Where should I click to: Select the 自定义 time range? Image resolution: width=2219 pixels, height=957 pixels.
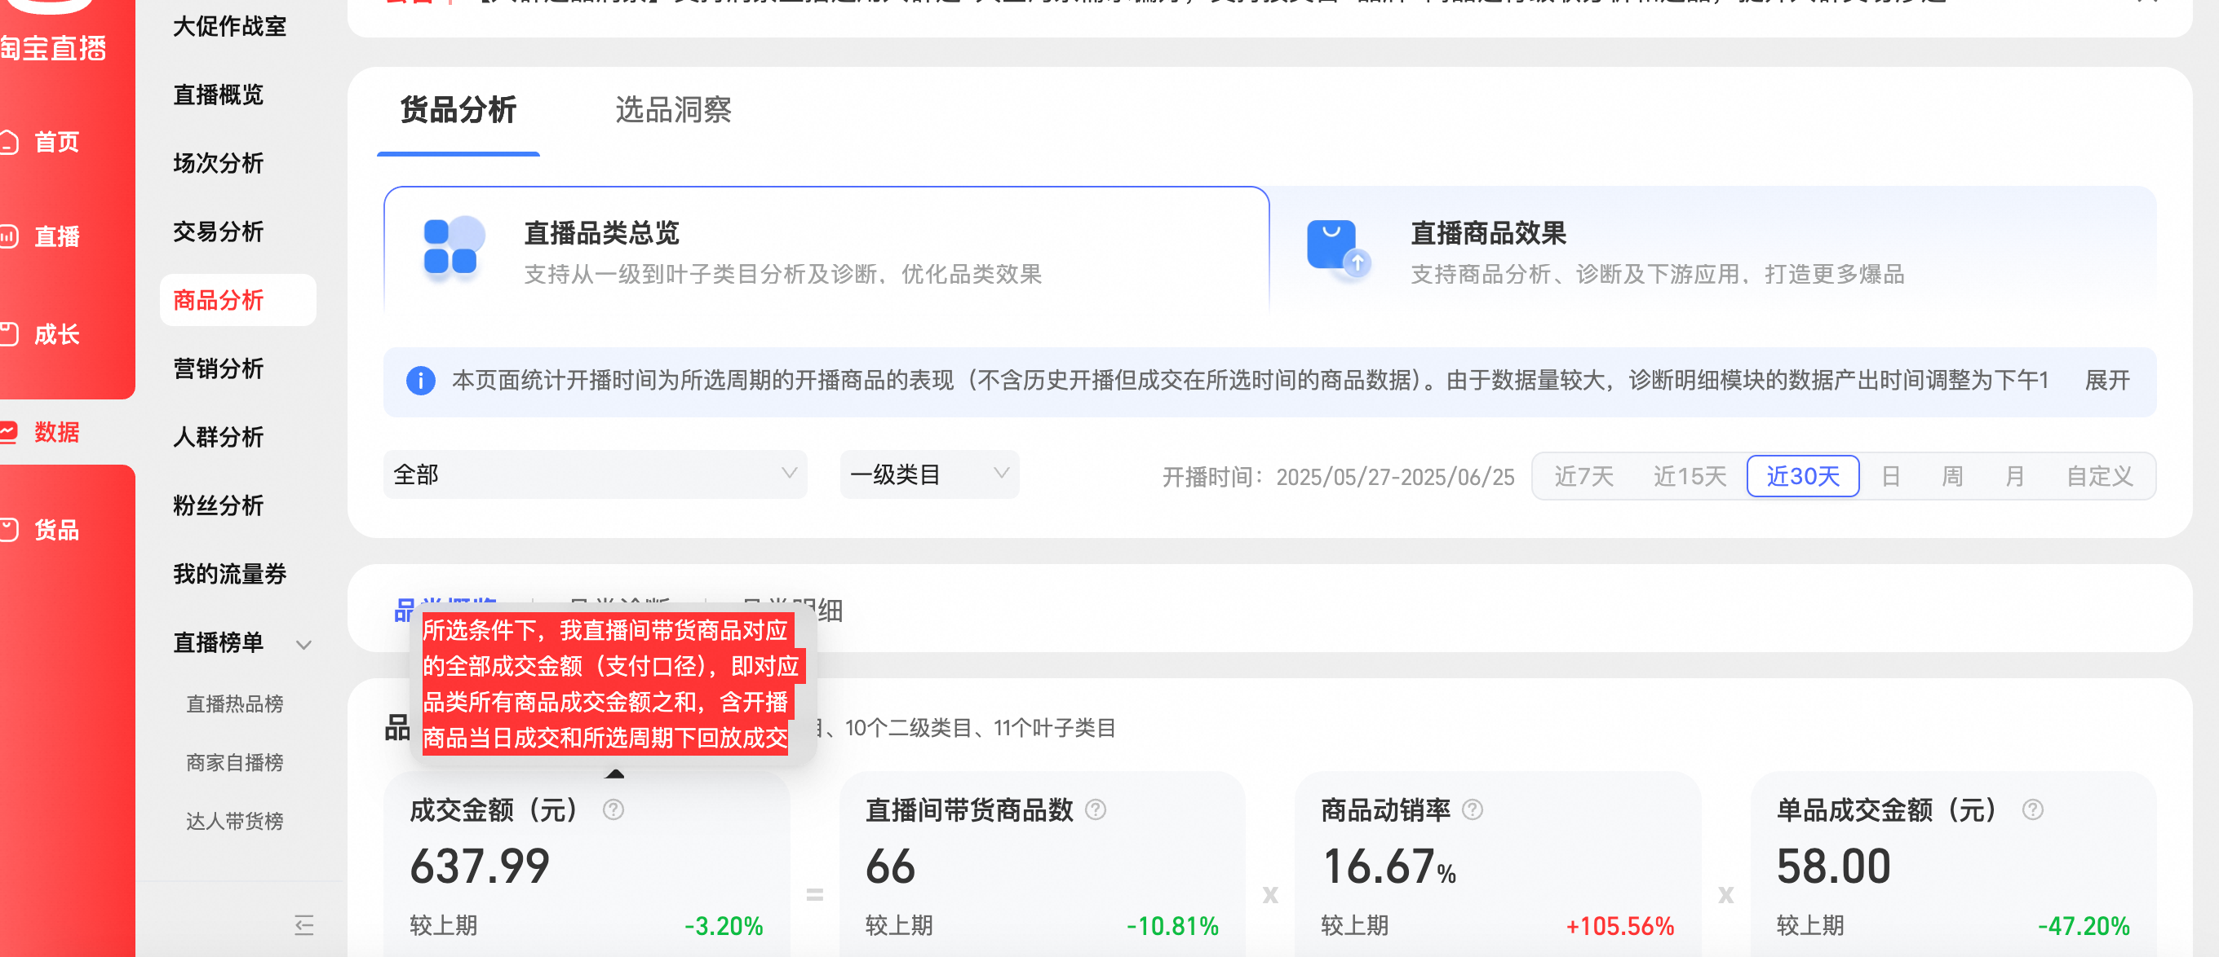coord(2100,476)
